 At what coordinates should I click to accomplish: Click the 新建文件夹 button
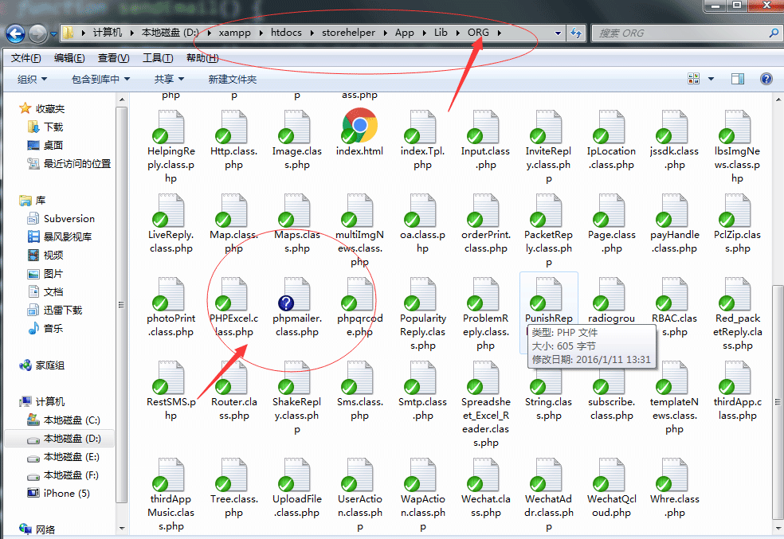(233, 79)
